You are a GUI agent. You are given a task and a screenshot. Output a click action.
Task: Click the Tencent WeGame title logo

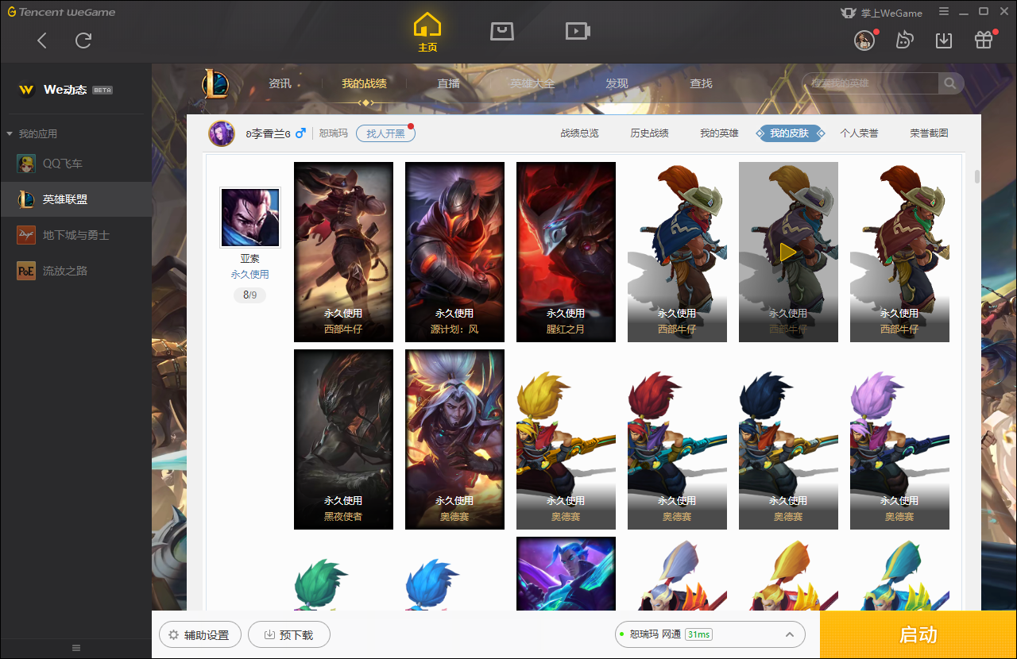(61, 12)
